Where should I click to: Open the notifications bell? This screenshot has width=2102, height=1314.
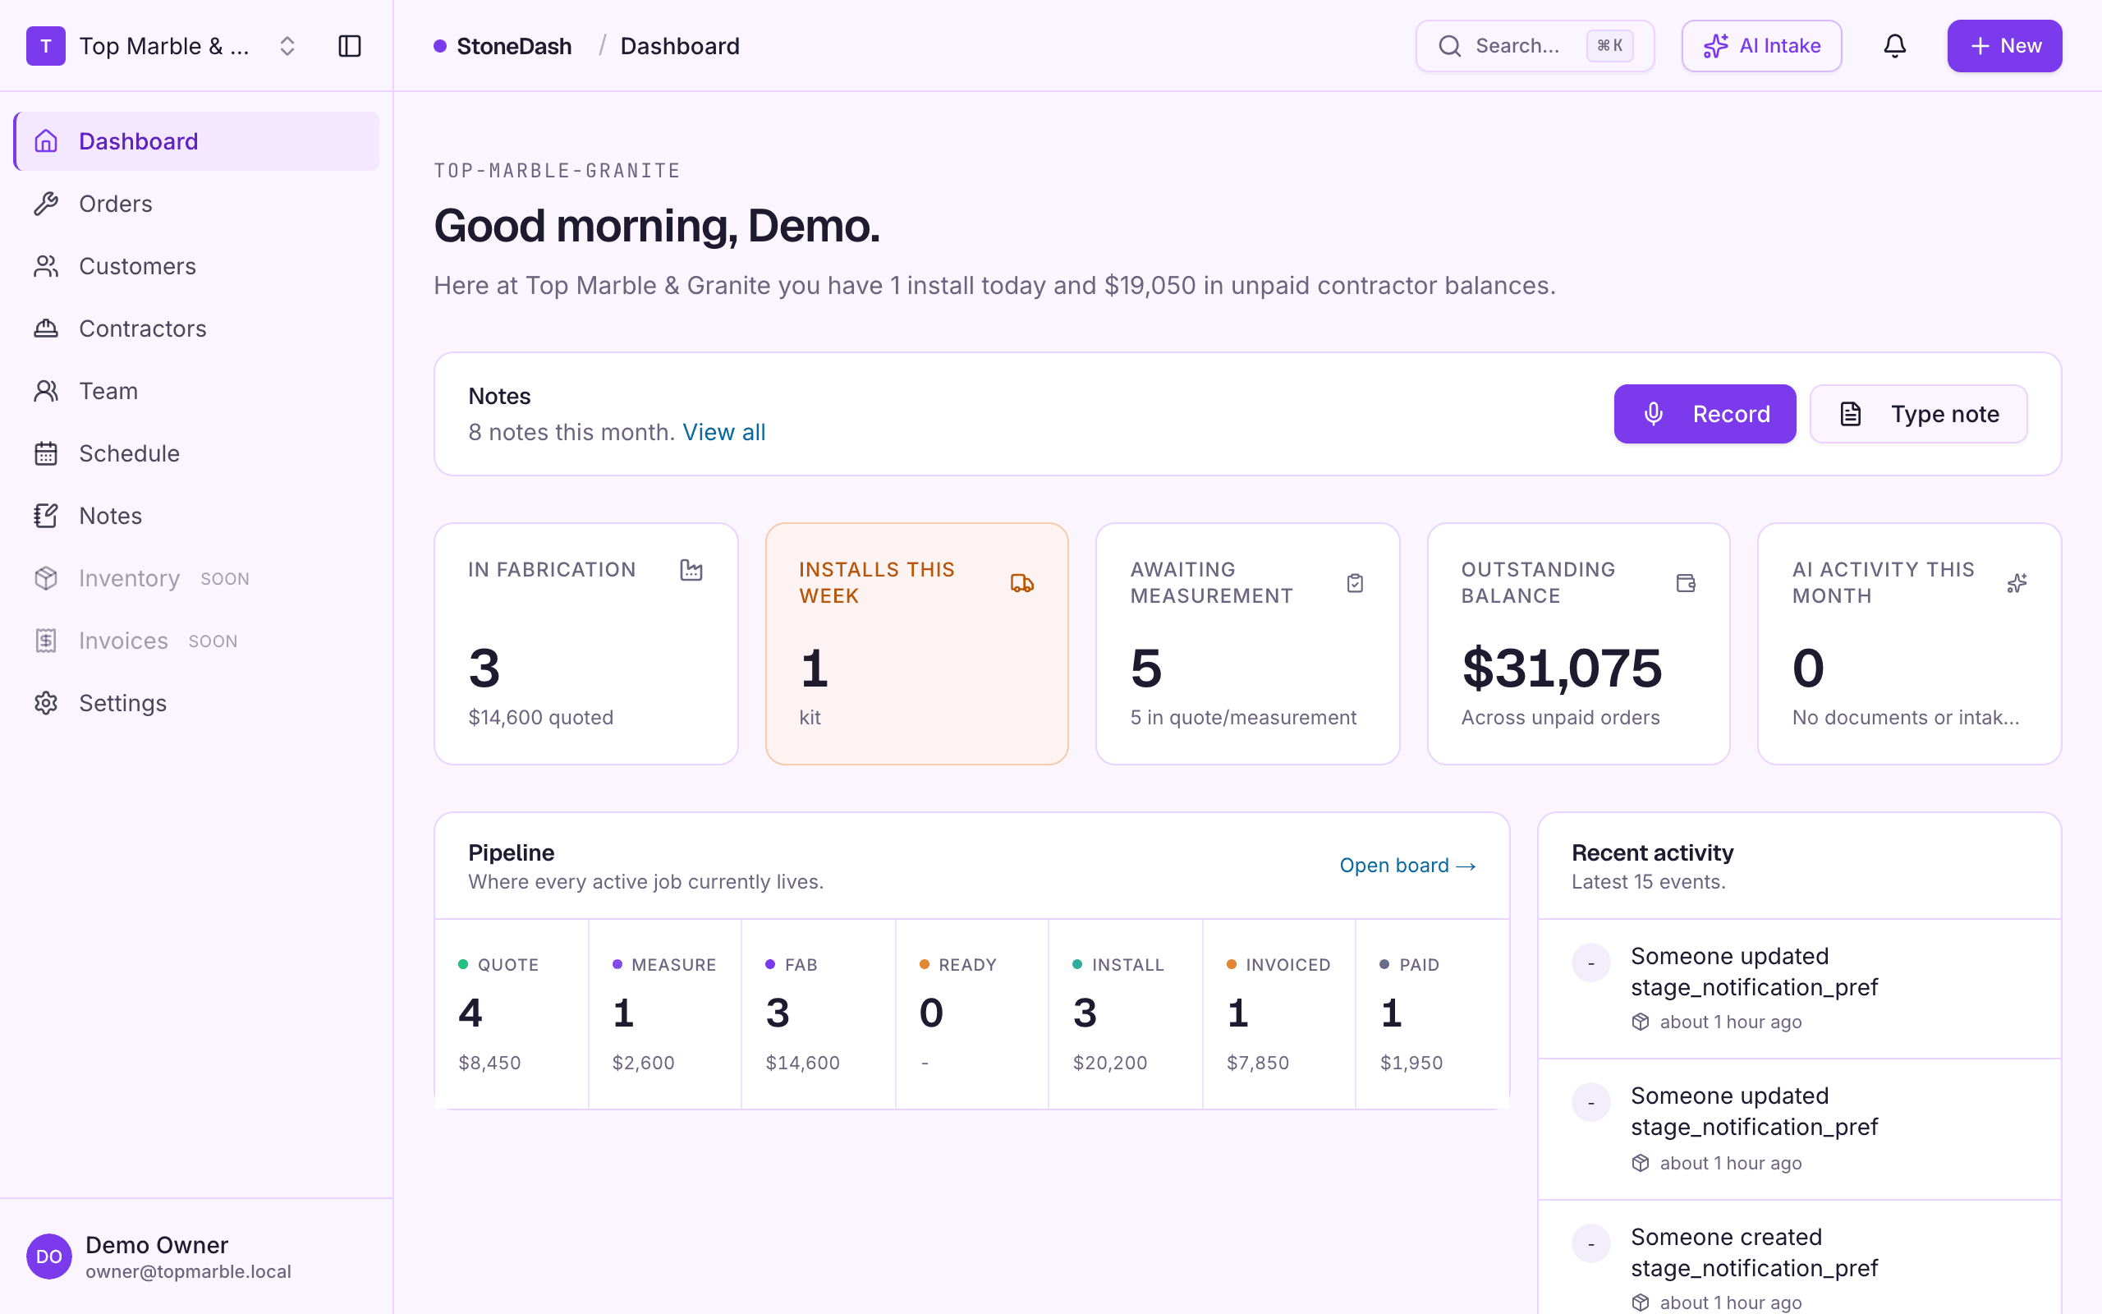tap(1894, 46)
